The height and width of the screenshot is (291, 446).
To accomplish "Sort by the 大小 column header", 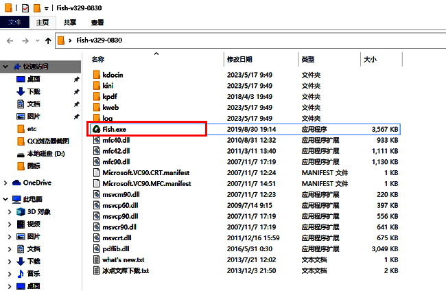I will tap(370, 60).
